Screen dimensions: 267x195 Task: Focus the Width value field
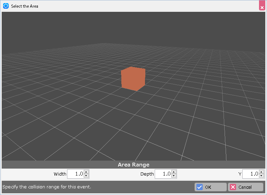point(75,174)
